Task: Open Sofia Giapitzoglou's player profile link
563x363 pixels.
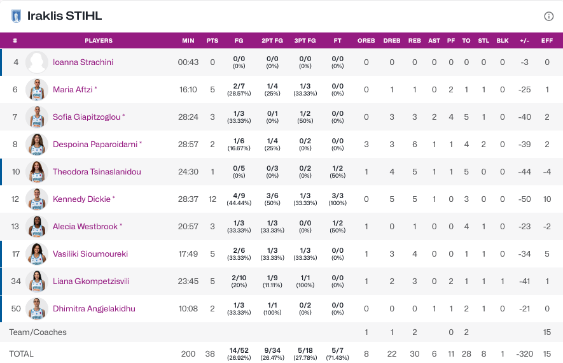Action: click(88, 117)
